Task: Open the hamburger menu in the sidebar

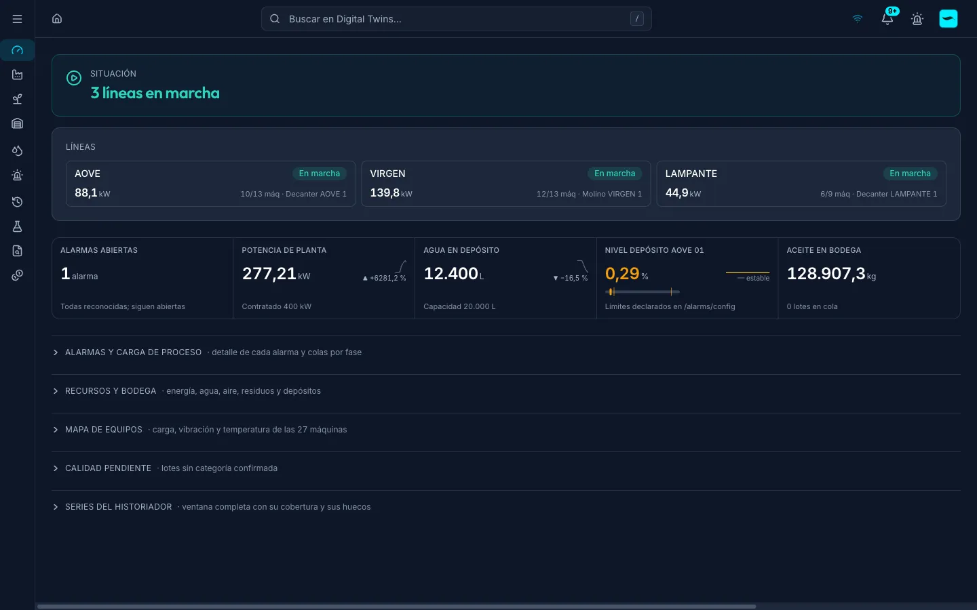Action: point(17,19)
